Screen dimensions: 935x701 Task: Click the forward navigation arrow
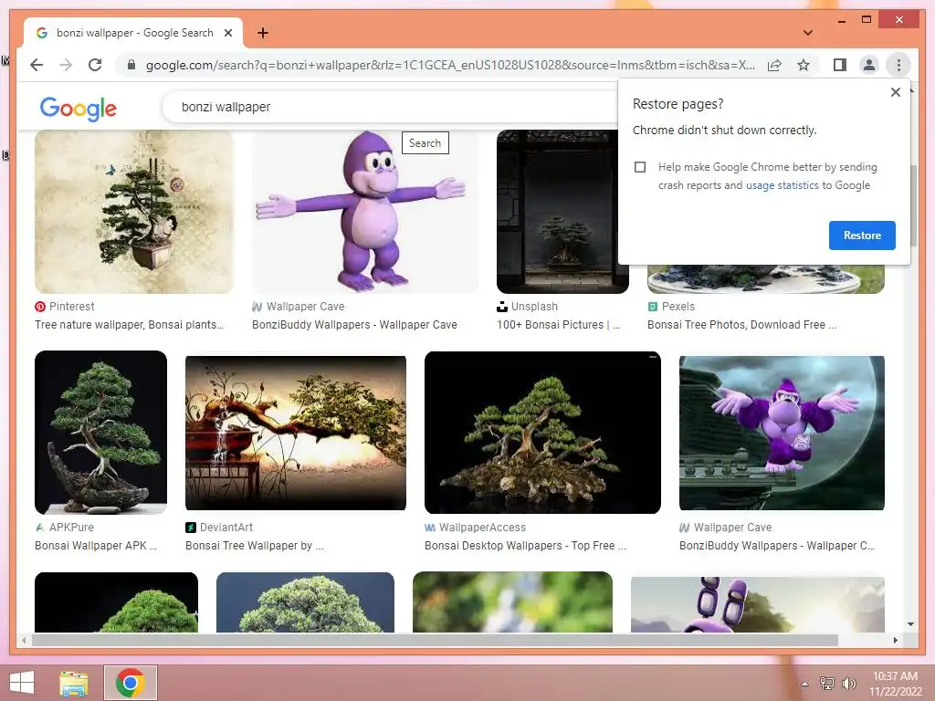(x=66, y=65)
